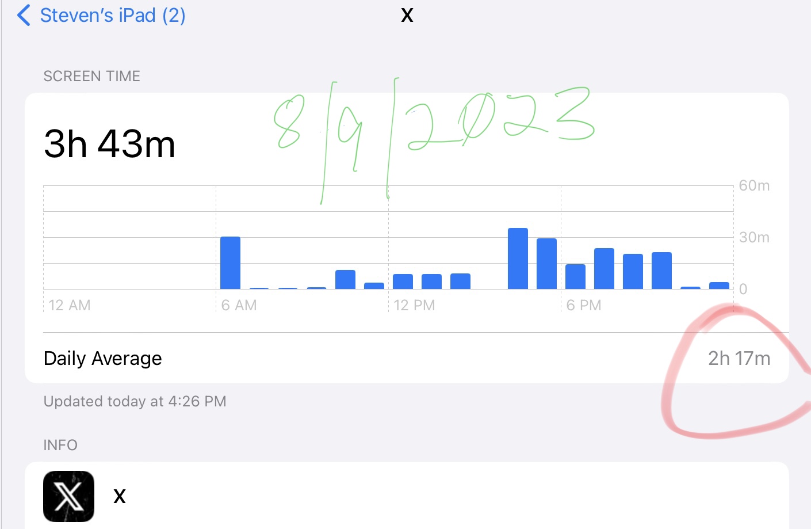The width and height of the screenshot is (811, 529).
Task: Click the Updated today at 4:26 PM text
Action: pyautogui.click(x=135, y=401)
